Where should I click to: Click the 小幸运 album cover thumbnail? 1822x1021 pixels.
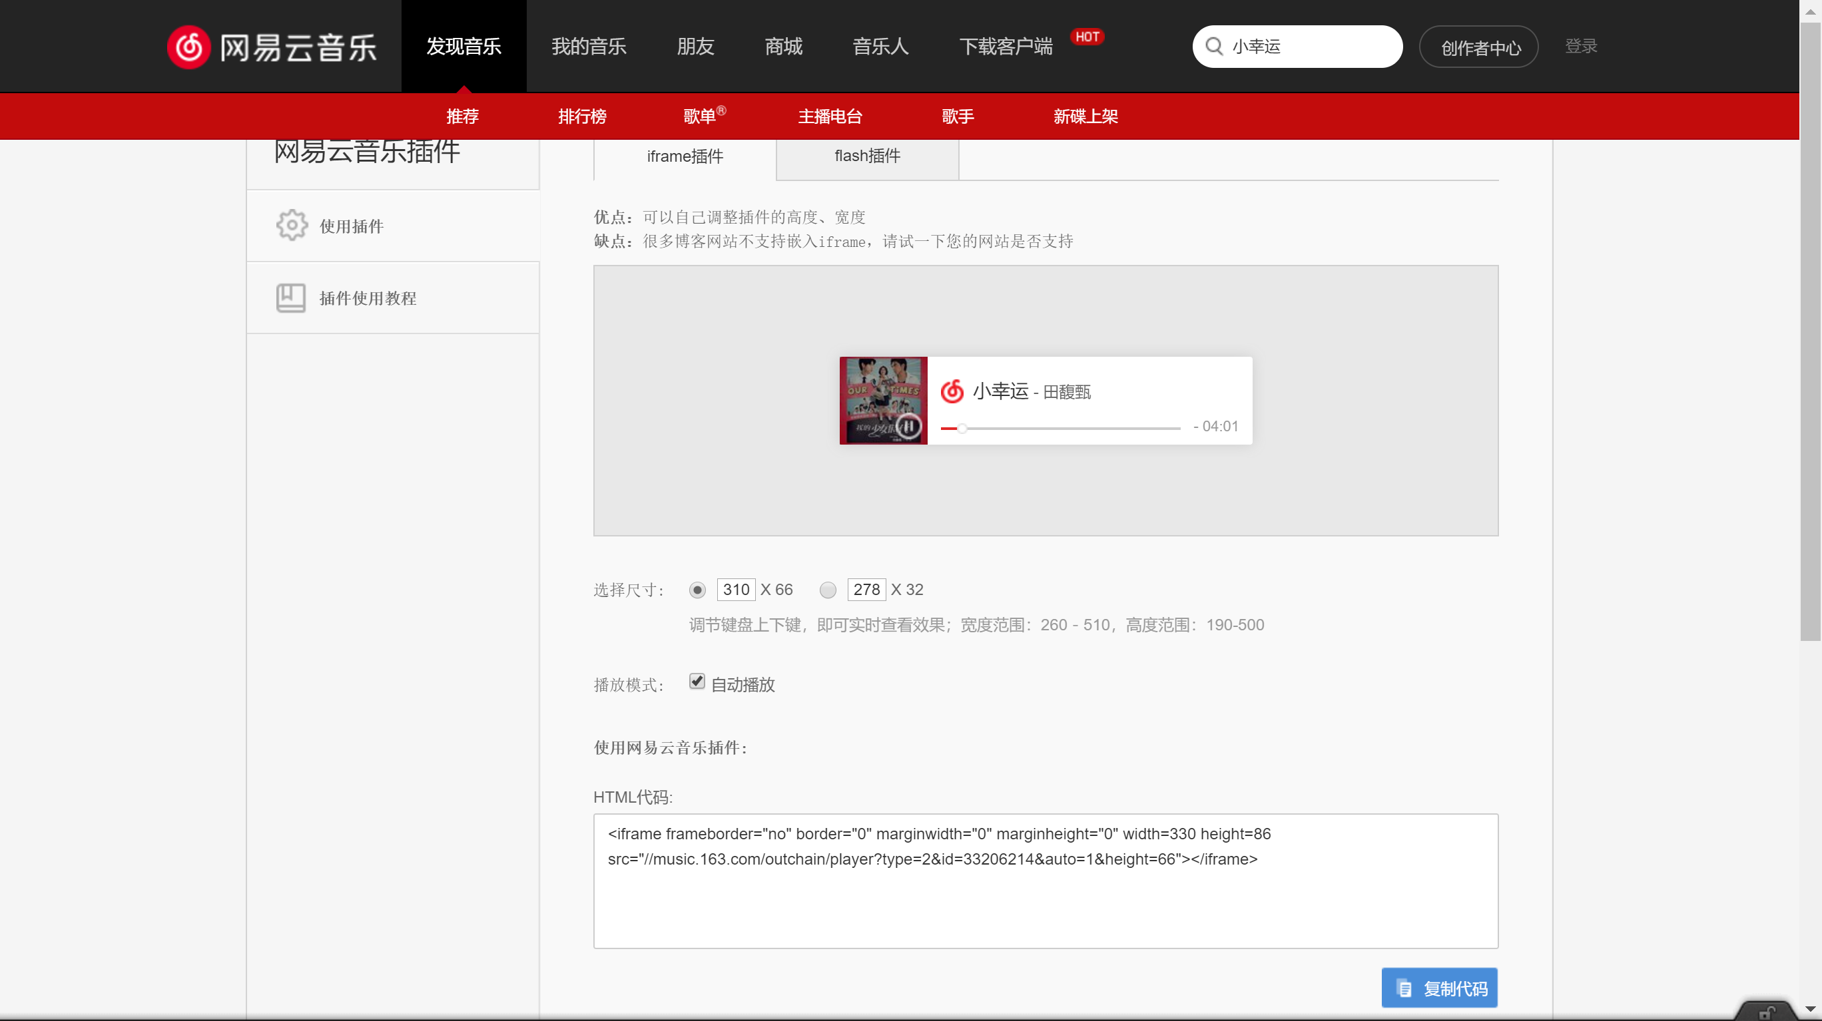pos(883,400)
